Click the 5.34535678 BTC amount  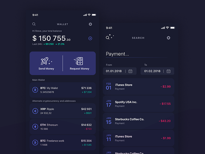coord(47,92)
